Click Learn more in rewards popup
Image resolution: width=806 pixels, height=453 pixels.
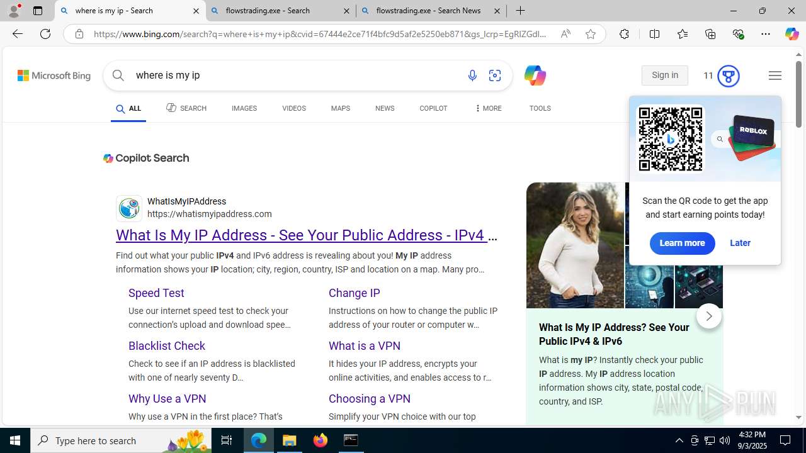[x=682, y=243]
